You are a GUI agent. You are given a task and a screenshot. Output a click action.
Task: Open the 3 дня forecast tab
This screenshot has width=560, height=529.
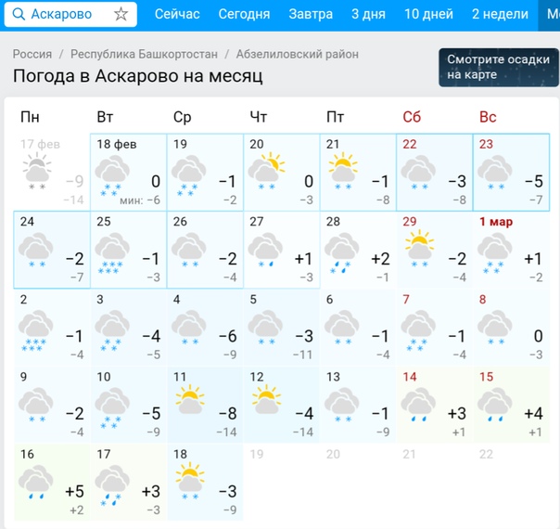(x=368, y=14)
